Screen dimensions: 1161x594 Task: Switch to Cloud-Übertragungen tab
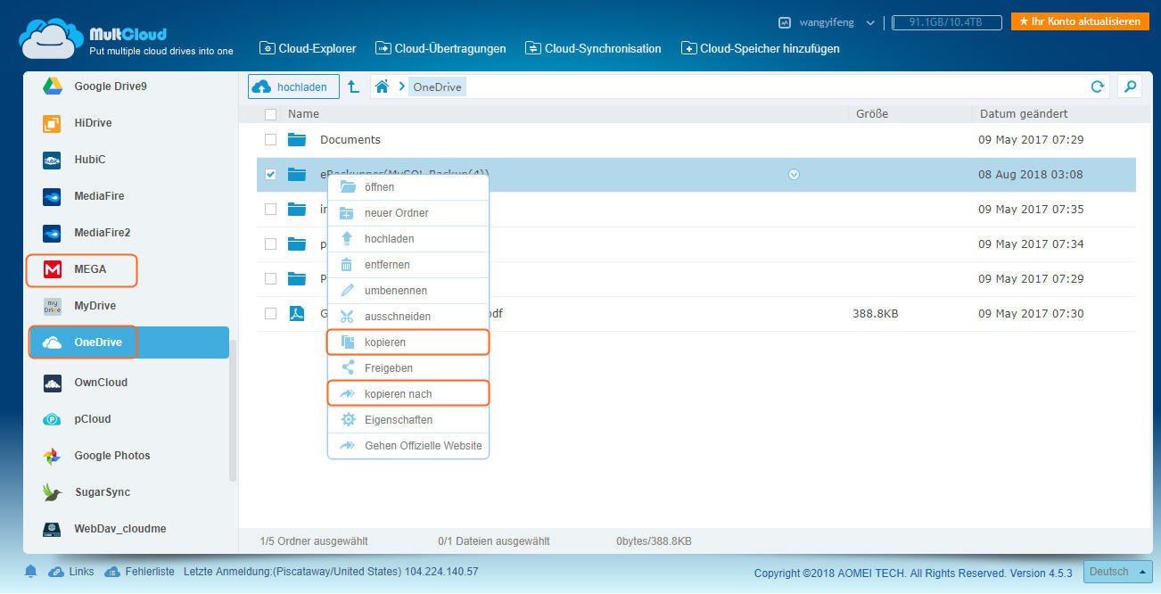coord(441,48)
